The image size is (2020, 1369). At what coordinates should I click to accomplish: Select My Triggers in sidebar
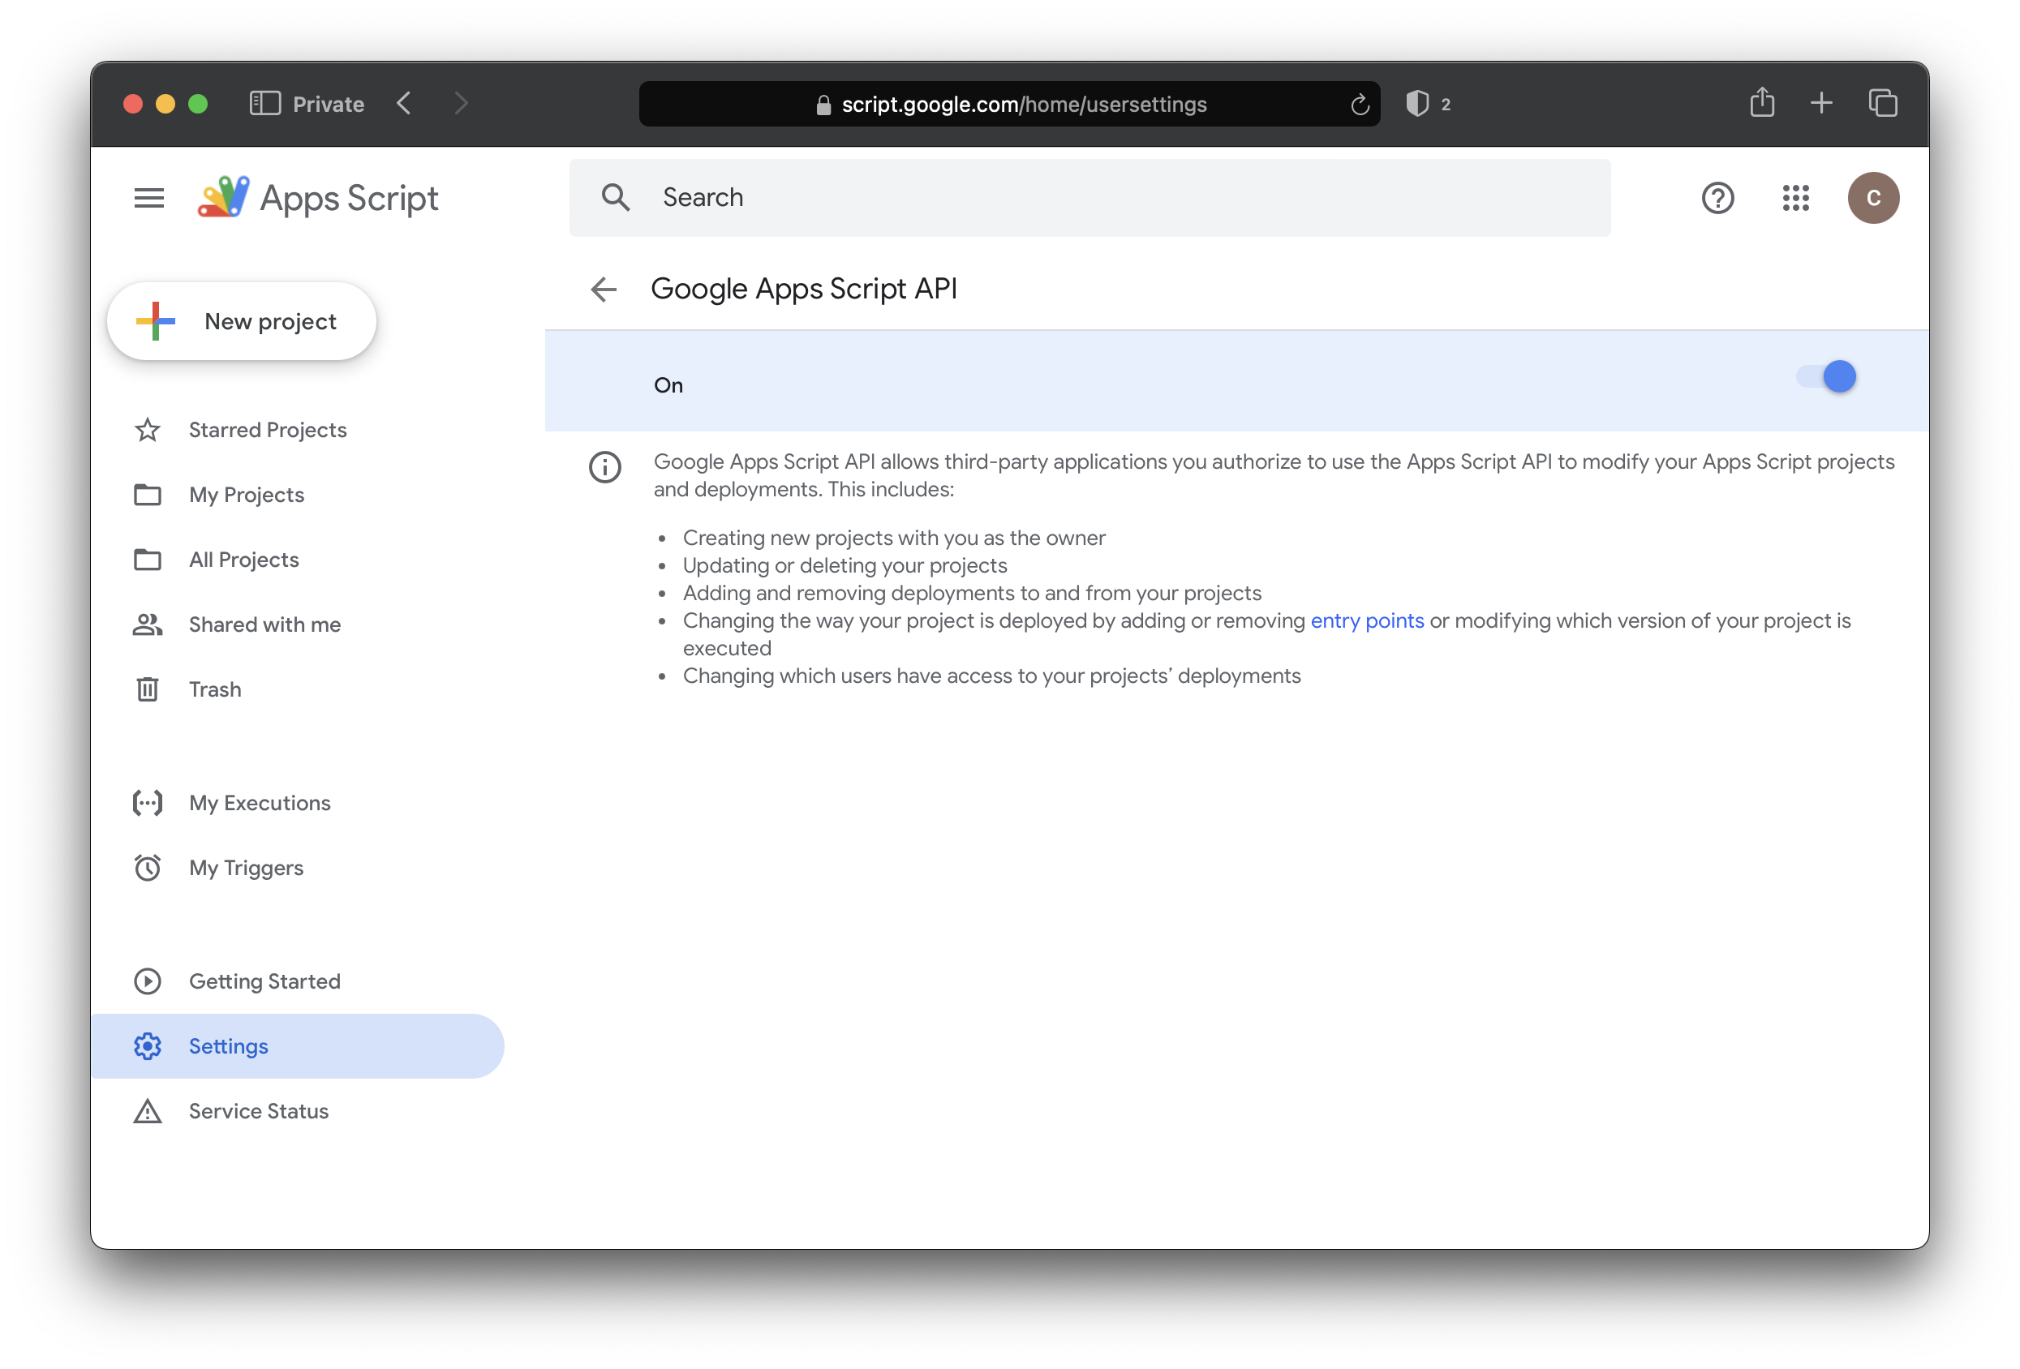coord(246,868)
